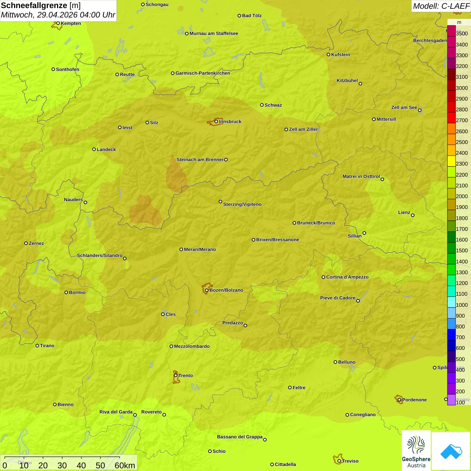Click the '100' legend value
Screen dimensions: 471x471
[461, 402]
